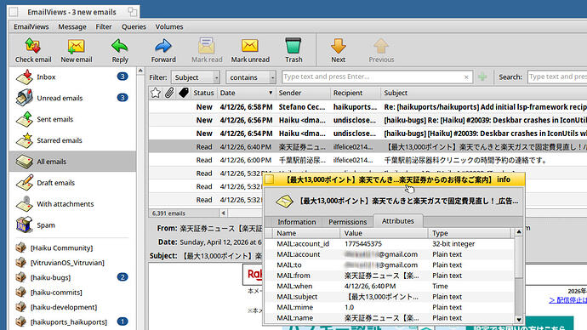Open the EmailViews menu
587x330 pixels.
(x=31, y=27)
